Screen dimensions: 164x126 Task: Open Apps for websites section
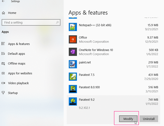20,73
